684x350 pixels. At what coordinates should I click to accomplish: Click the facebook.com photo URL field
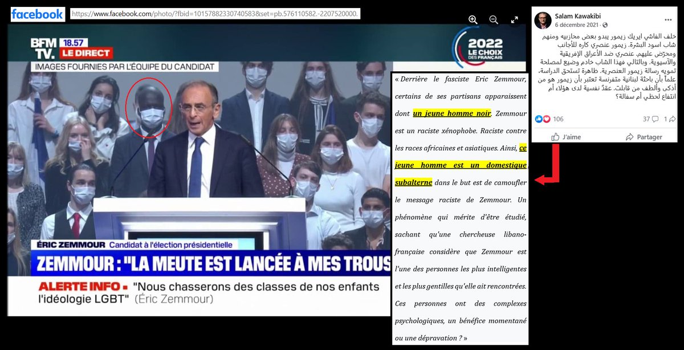(214, 14)
